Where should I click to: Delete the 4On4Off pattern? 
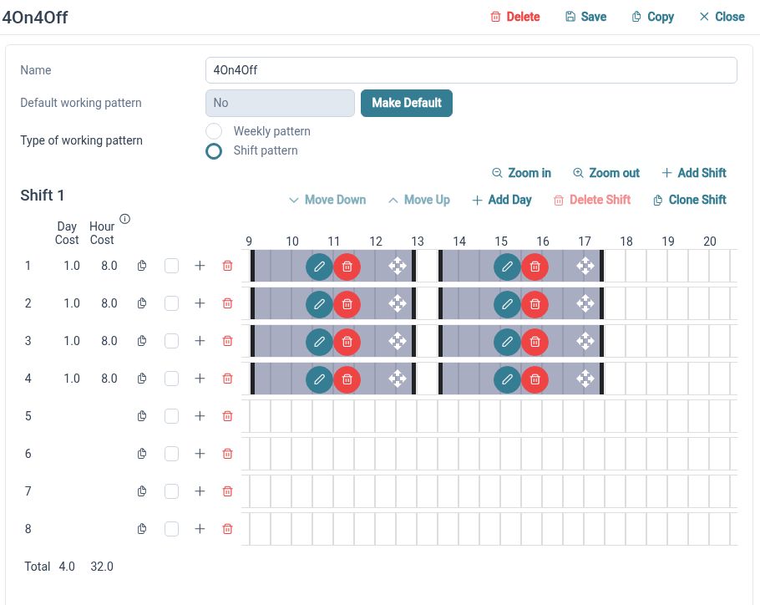pyautogui.click(x=514, y=17)
